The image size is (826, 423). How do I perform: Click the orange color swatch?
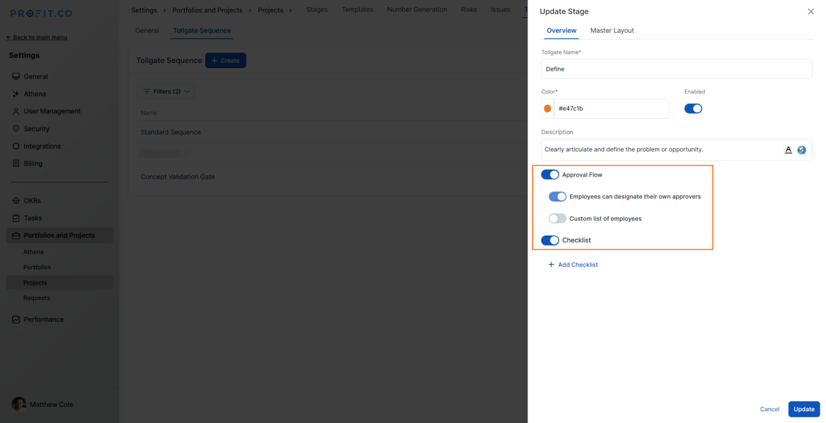pyautogui.click(x=547, y=109)
